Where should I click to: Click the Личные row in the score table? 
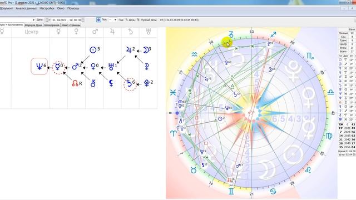(x=347, y=33)
